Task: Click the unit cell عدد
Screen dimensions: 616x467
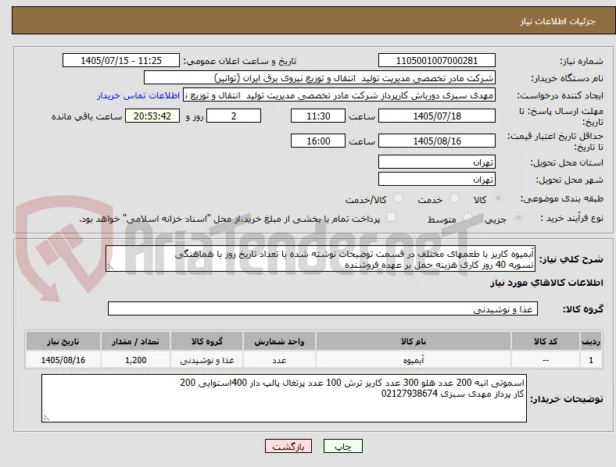Action: click(x=279, y=360)
